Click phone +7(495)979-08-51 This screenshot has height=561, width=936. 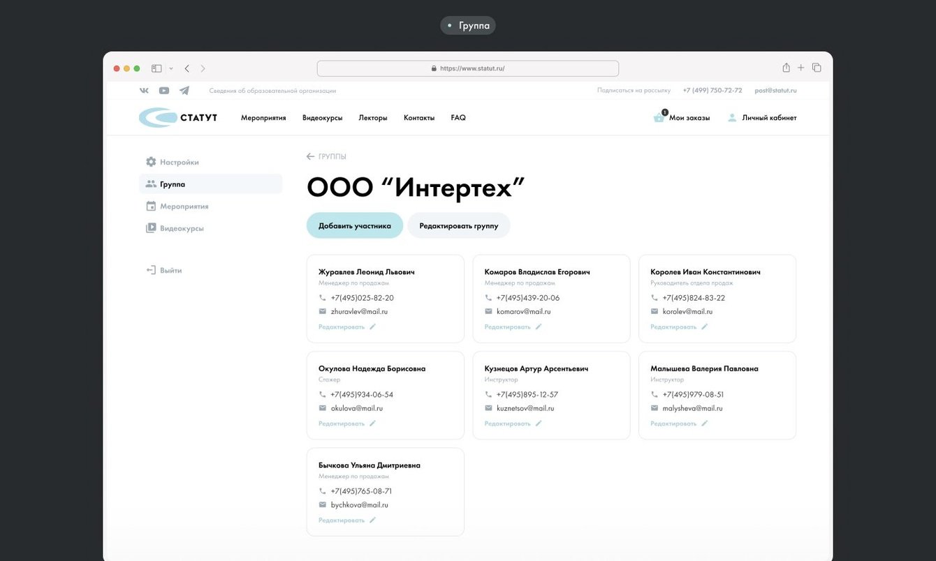pyautogui.click(x=693, y=394)
